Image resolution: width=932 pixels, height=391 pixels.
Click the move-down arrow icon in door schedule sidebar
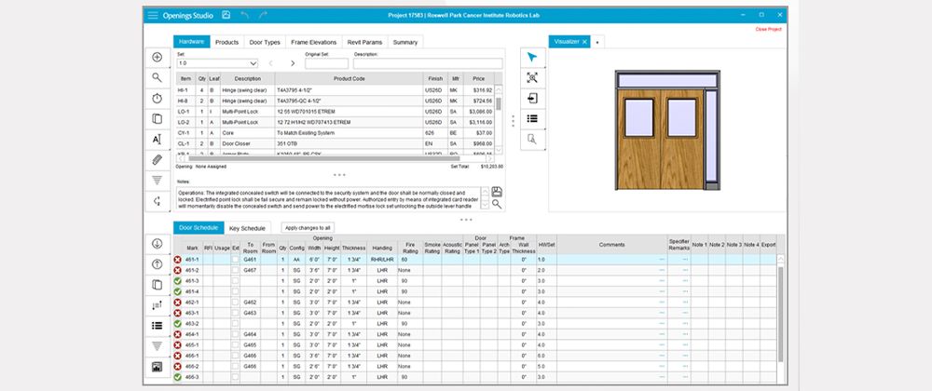click(157, 243)
